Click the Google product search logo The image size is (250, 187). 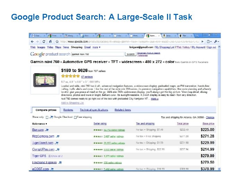coord(50,54)
